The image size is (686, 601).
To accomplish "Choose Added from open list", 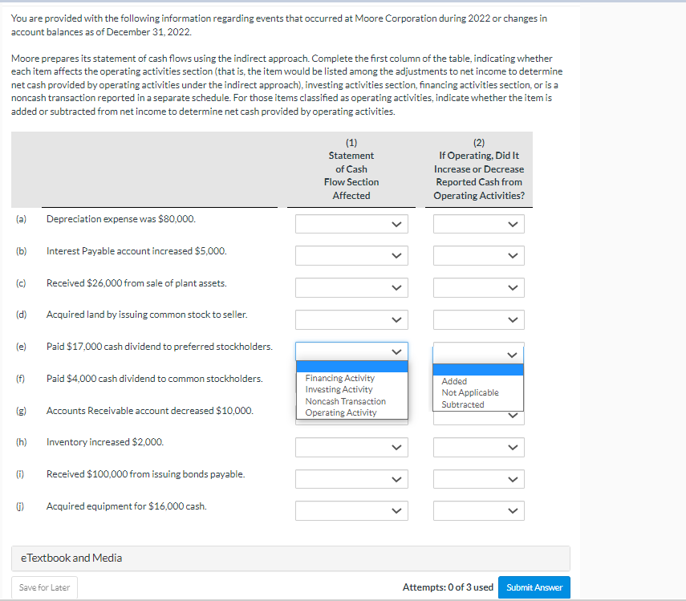I will point(477,381).
